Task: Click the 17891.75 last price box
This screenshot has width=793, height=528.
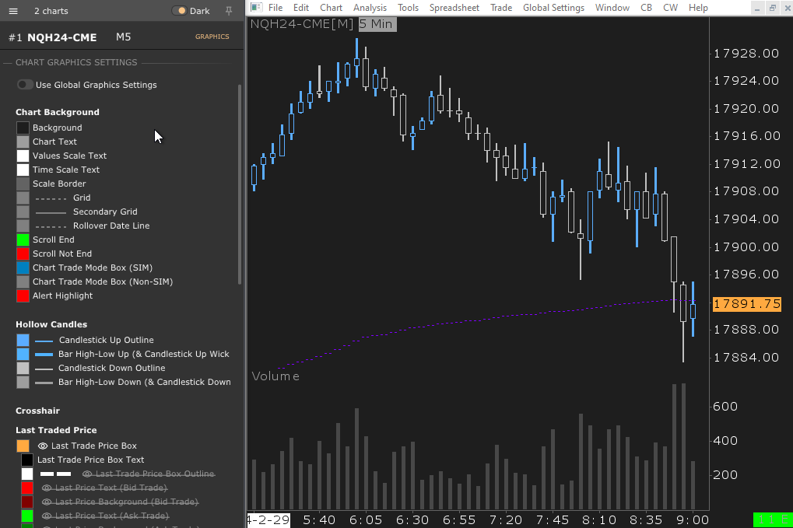Action: tap(747, 304)
